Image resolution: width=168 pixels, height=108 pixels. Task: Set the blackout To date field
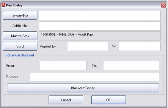131,65
